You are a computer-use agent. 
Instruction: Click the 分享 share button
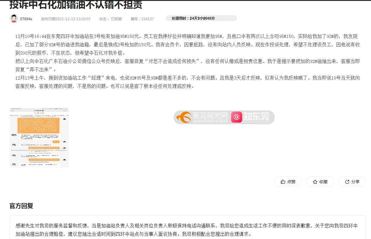click(352, 182)
